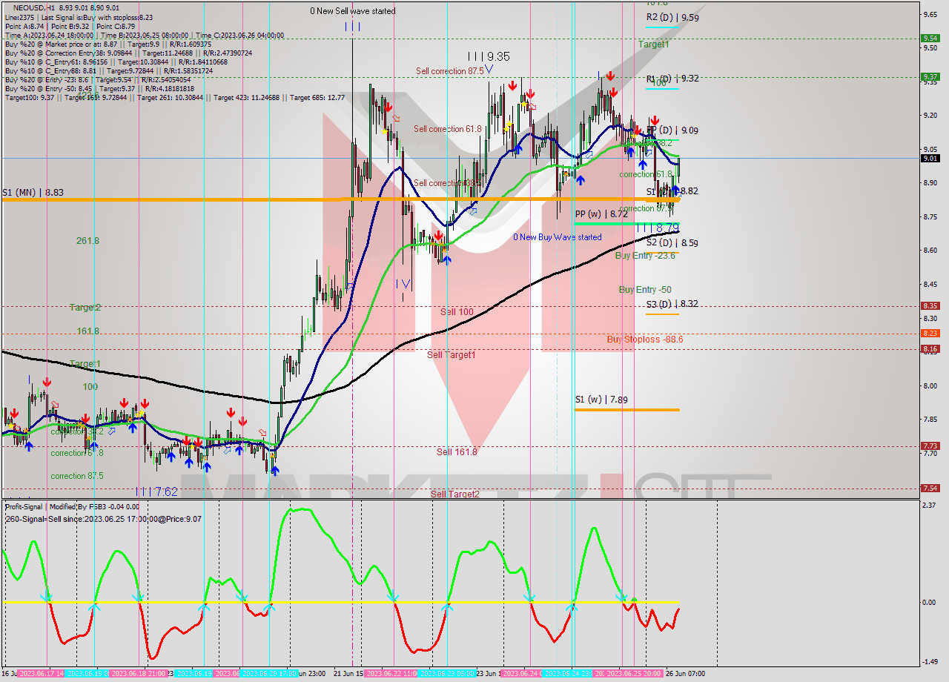Click the 'I I I 9.35' wave label
Image resolution: width=949 pixels, height=682 pixels.
tap(489, 56)
